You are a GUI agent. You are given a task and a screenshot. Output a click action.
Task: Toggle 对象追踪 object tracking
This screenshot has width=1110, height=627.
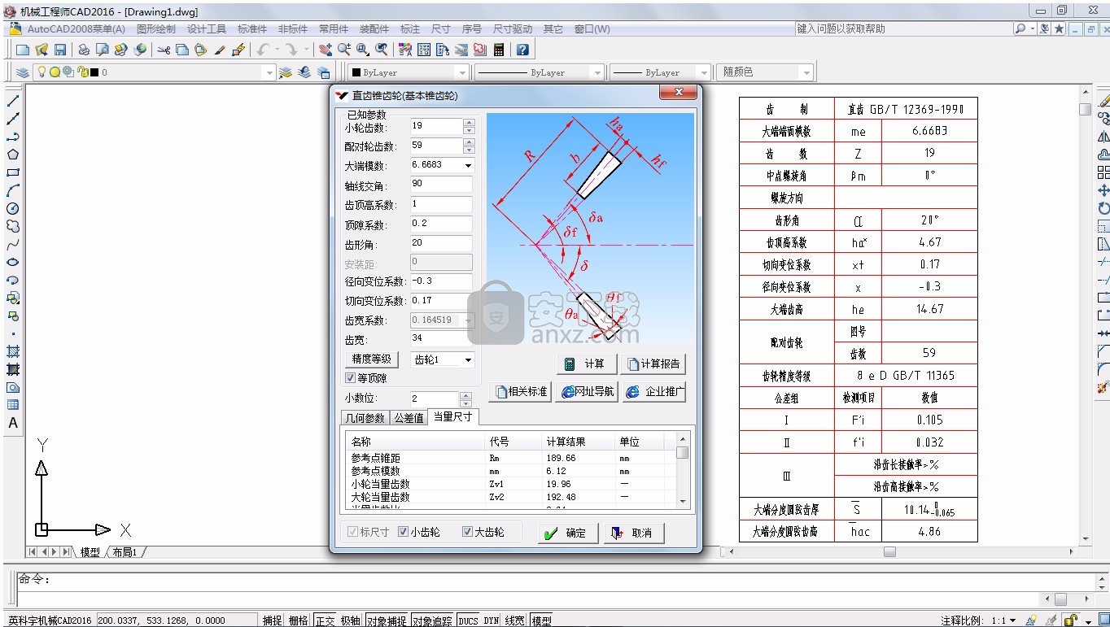432,620
